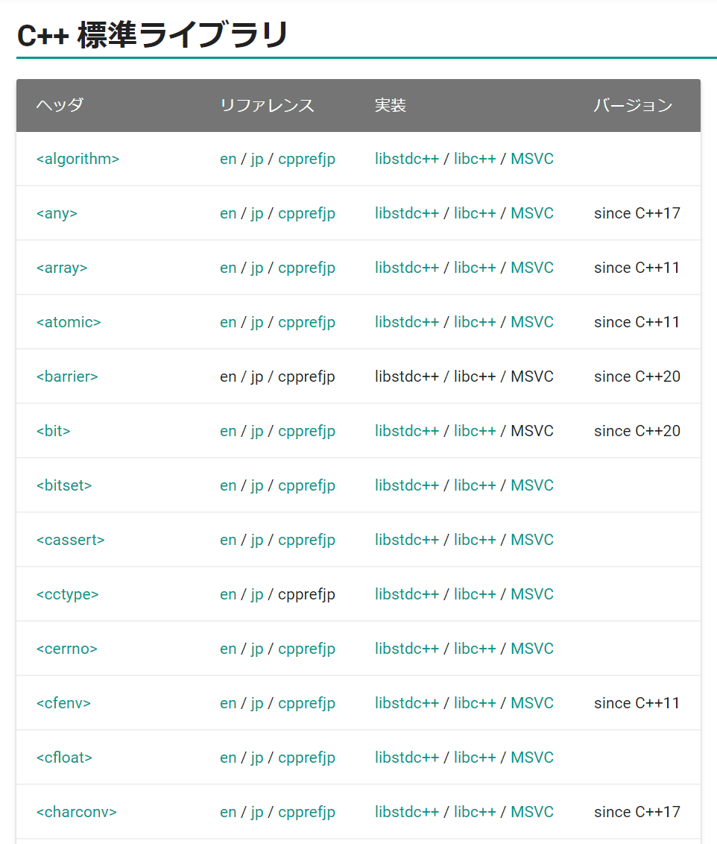Click 'en' reference in the <algorithm> row
Viewport: 717px width, 844px height.
pyautogui.click(x=228, y=159)
